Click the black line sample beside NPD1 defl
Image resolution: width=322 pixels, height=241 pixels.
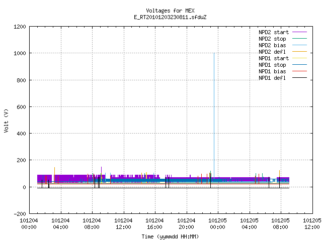(x=299, y=78)
